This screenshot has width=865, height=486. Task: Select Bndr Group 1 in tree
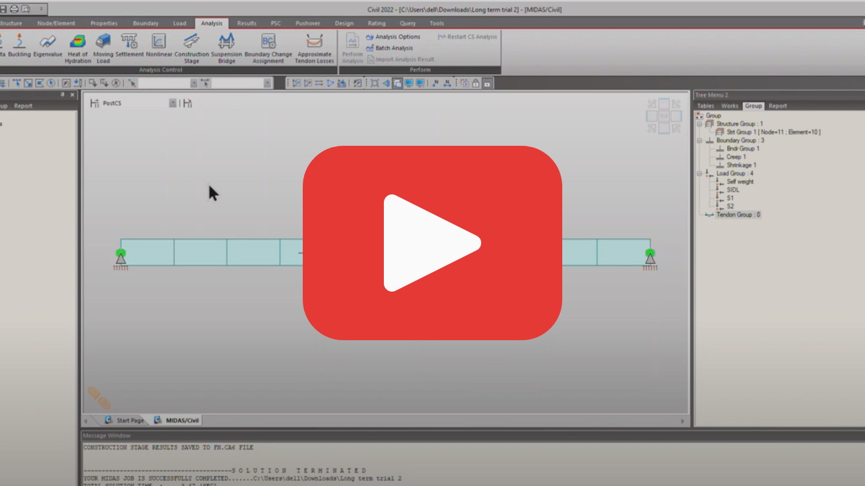(x=743, y=148)
